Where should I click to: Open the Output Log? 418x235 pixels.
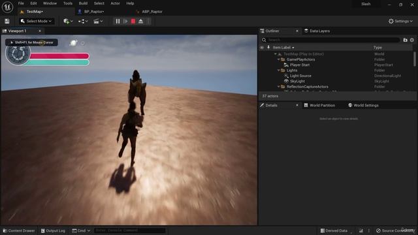point(53,230)
